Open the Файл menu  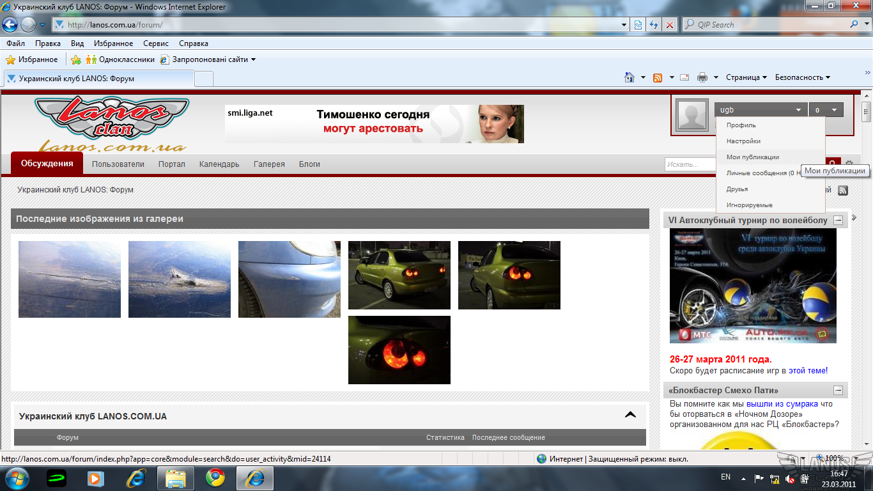pos(16,43)
